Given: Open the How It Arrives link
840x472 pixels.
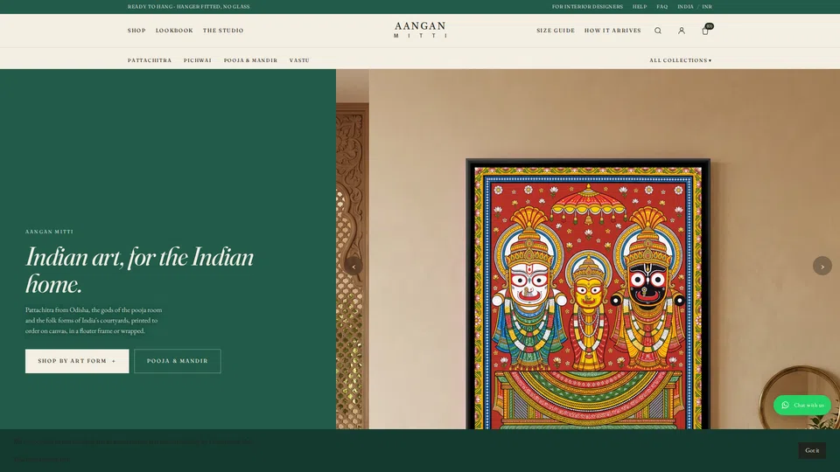Looking at the screenshot, I should click(x=612, y=31).
